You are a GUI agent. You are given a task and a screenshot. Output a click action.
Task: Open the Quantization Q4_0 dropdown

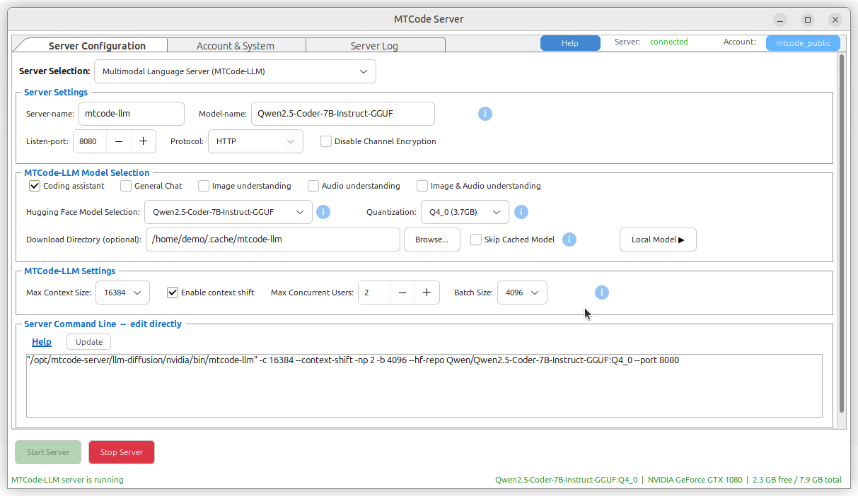(465, 212)
